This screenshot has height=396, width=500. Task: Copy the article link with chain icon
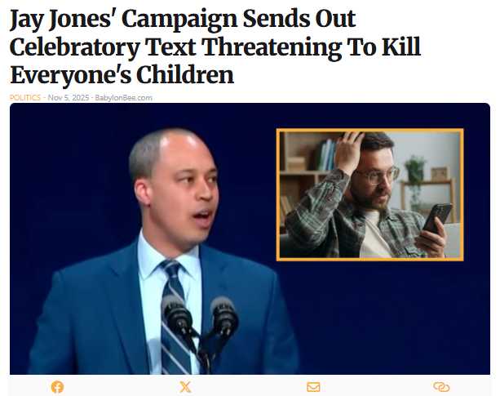point(441,387)
